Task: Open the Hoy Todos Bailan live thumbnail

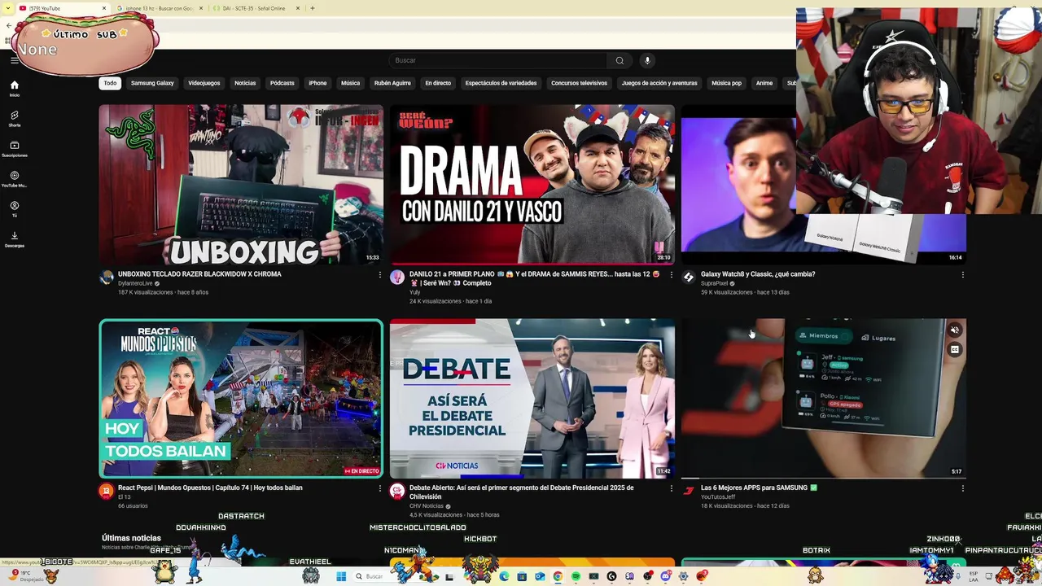Action: point(241,398)
